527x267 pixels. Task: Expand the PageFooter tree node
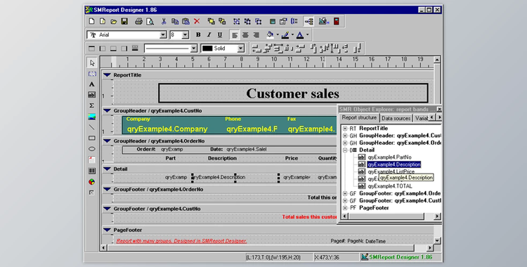tap(345, 208)
